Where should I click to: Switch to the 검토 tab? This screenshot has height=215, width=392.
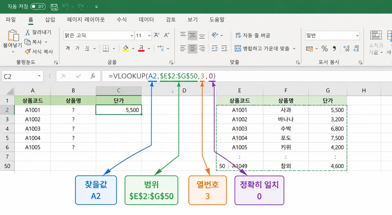pos(171,19)
